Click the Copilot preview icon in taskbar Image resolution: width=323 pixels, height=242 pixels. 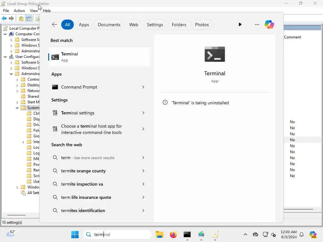pyautogui.click(x=313, y=234)
